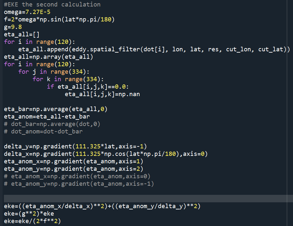Image resolution: width=293 pixels, height=226 pixels.
Task: Click the commented line '# dot_anom=dot-dot_bar'
Action: click(43, 132)
